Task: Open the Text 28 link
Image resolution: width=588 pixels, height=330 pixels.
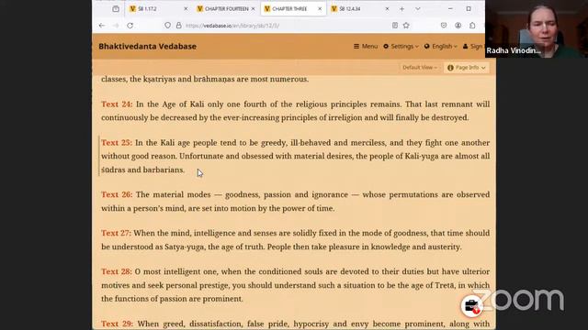Action: pyautogui.click(x=117, y=271)
